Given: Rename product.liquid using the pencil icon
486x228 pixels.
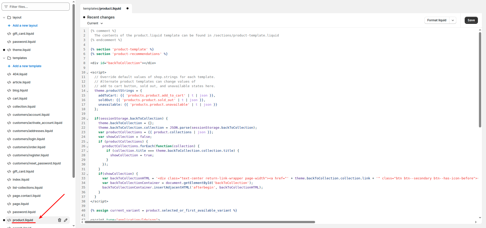Looking at the screenshot, I should 66,220.
